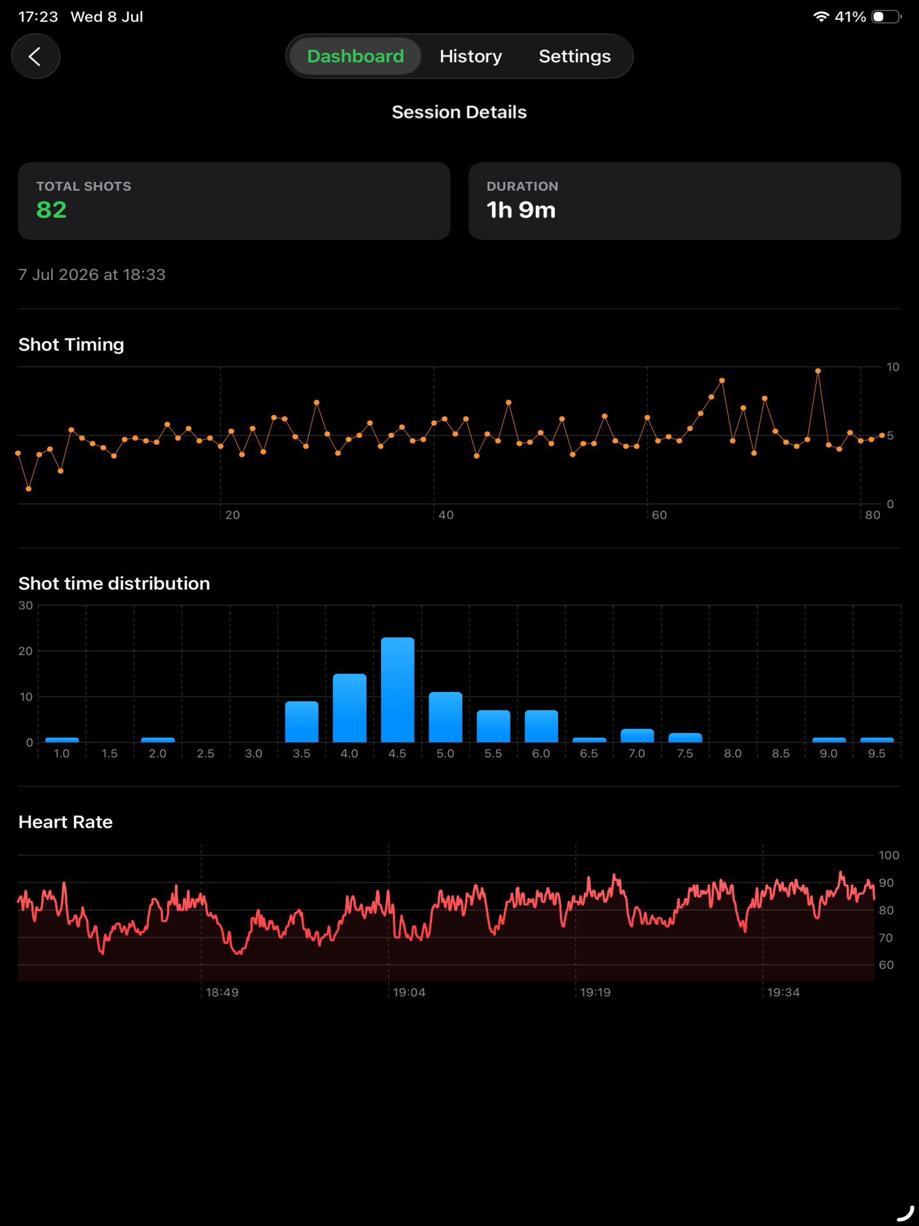The height and width of the screenshot is (1226, 919).
Task: Tap the 19:04 heart rate time label
Action: tap(409, 992)
